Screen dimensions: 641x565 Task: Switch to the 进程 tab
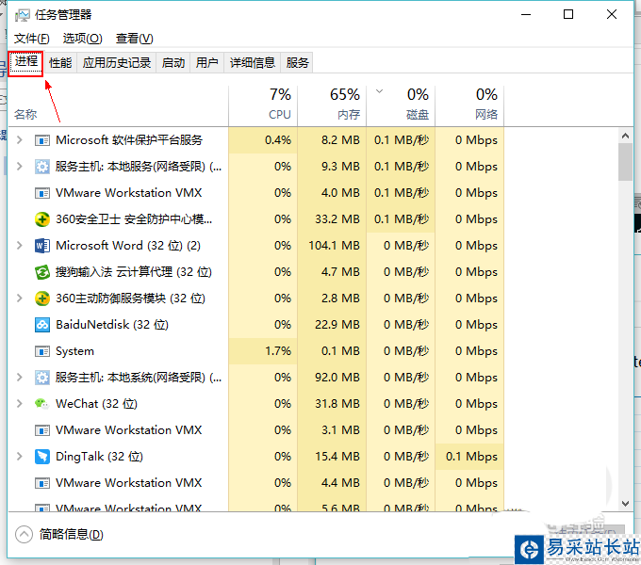pos(26,62)
